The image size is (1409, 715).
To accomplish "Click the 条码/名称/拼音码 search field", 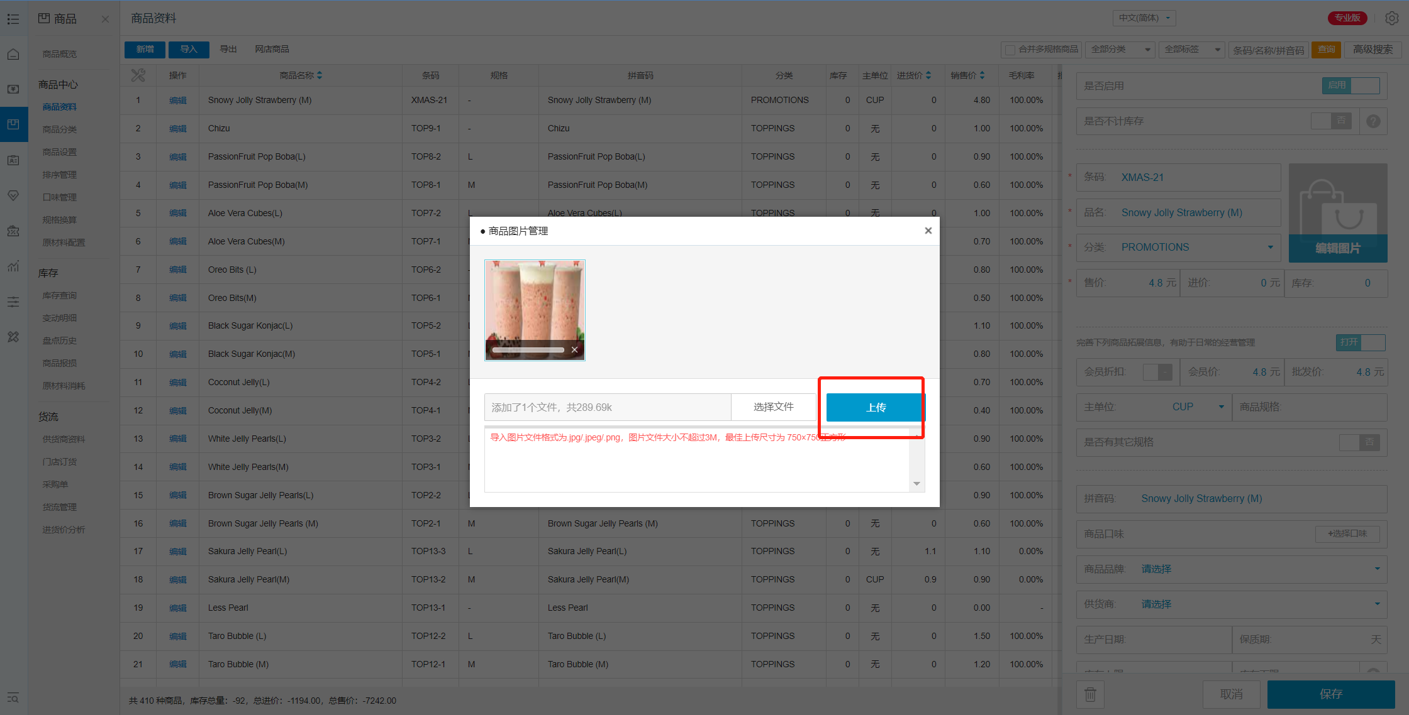I will click(1267, 50).
